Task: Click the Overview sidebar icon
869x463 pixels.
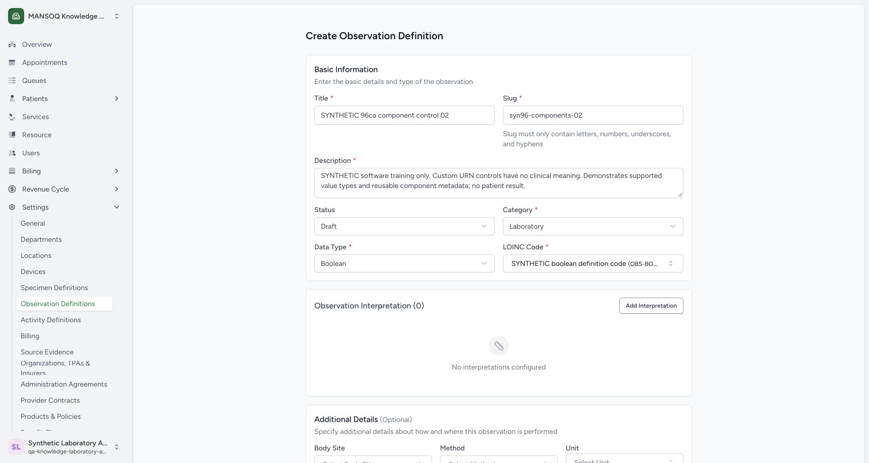Action: [x=12, y=44]
